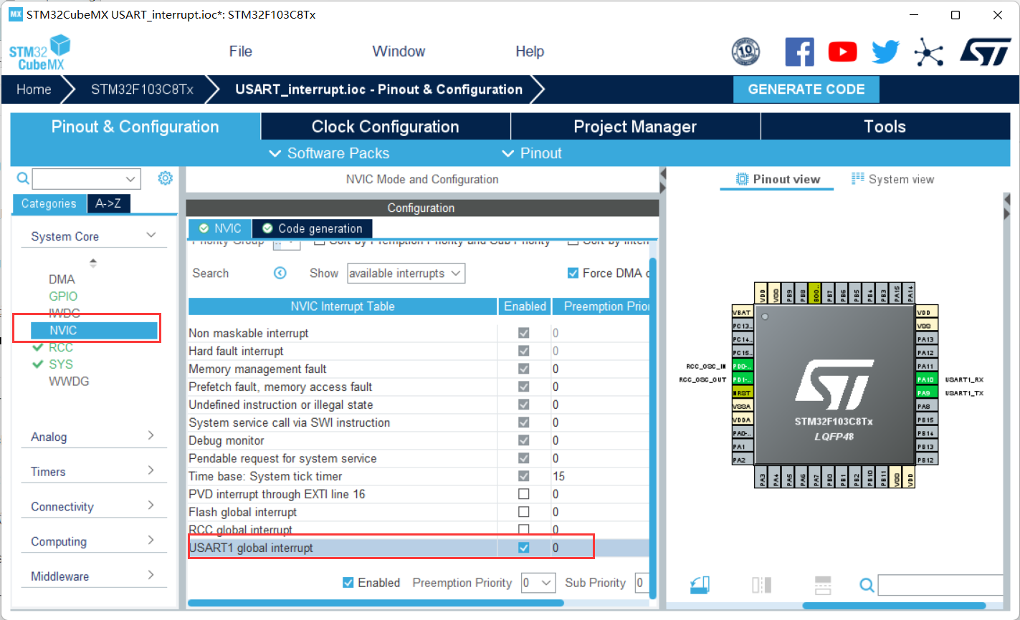Go to Home breadcrumb

coord(34,89)
